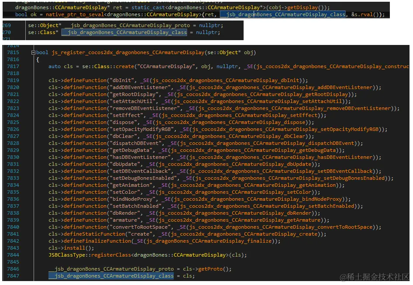Click "dbInit" string on line 7819

(x=123, y=80)
